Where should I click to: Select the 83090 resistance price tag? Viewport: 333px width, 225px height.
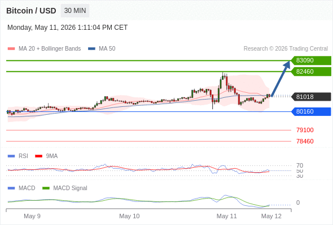click(311, 60)
